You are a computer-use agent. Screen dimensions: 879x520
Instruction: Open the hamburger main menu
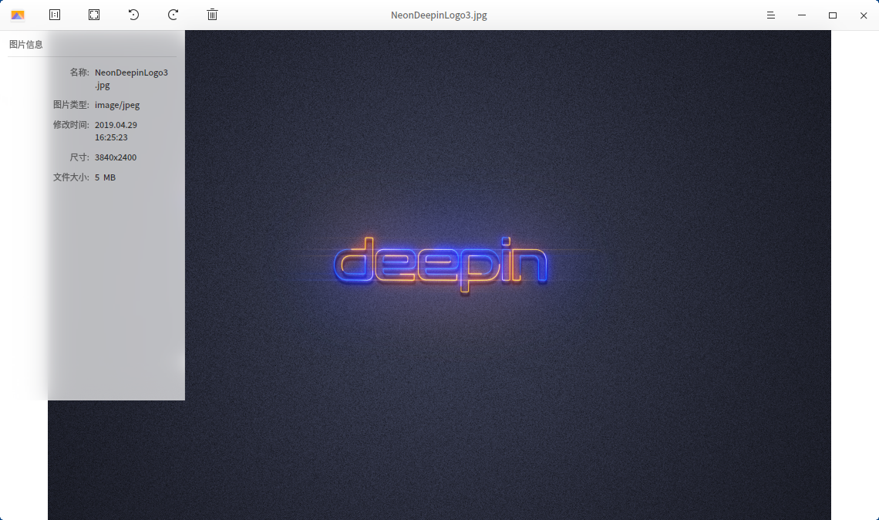[770, 15]
